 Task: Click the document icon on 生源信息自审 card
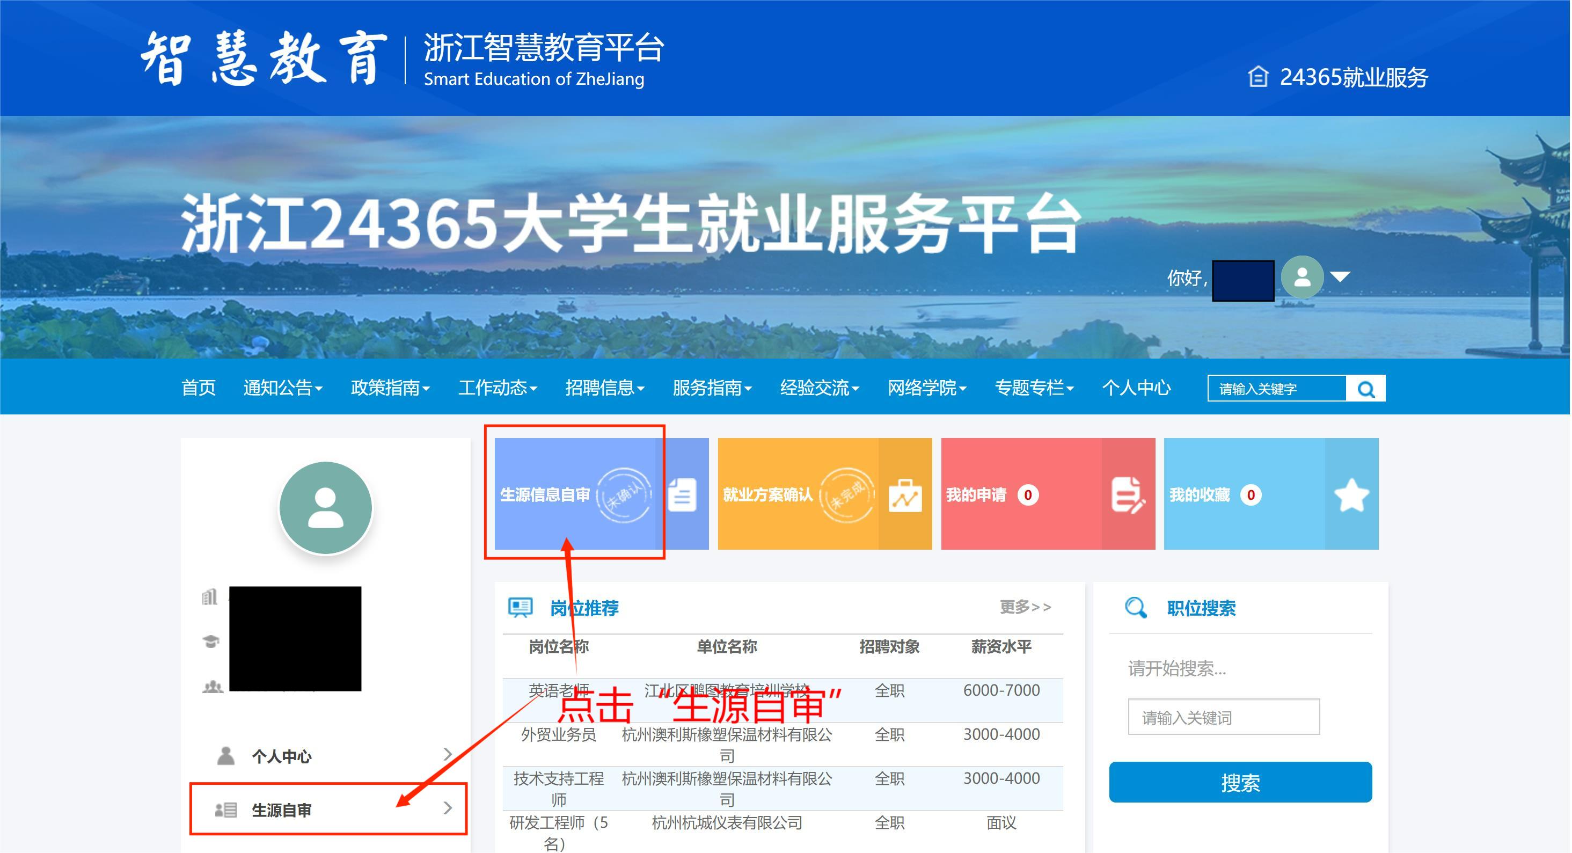(682, 494)
